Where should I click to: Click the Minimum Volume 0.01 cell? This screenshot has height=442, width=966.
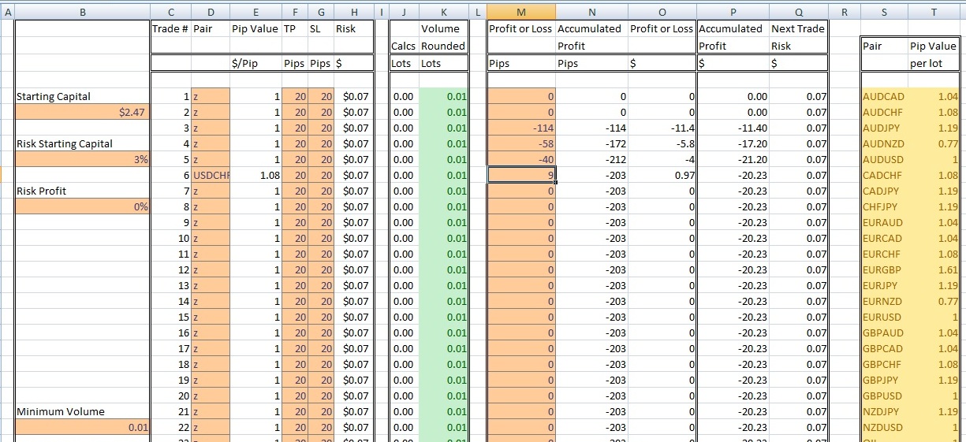pos(82,427)
